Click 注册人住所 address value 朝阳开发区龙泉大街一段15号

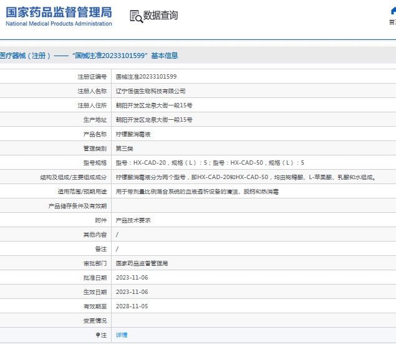click(154, 105)
